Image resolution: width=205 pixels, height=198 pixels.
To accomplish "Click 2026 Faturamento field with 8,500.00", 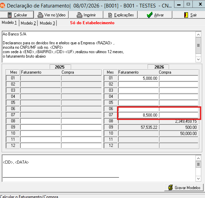I will coord(138,115).
